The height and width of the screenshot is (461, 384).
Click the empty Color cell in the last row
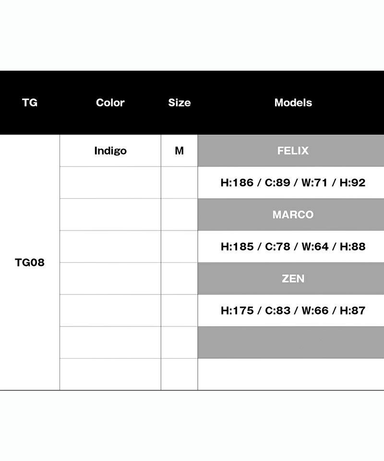(110, 374)
